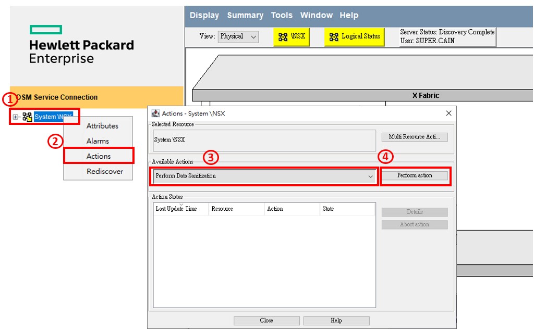Open the Help menu in menu bar
The width and height of the screenshot is (534, 331).
349,15
